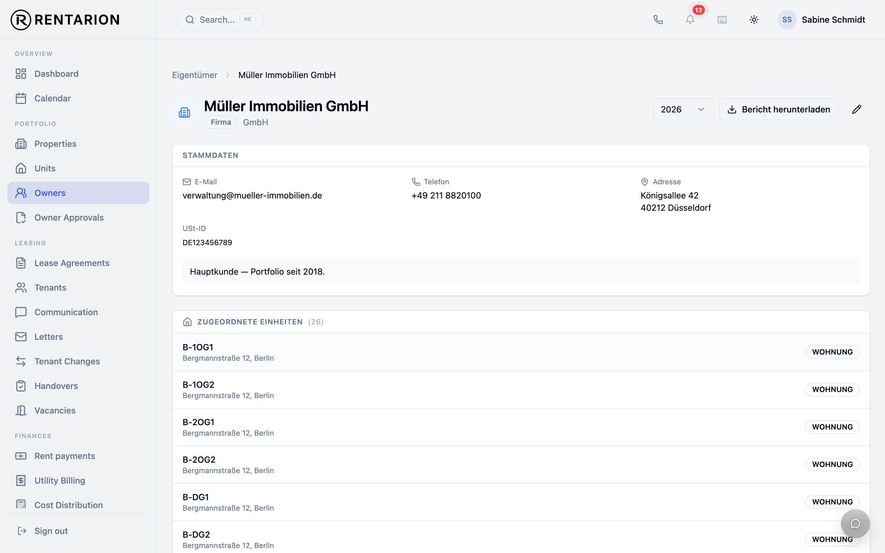This screenshot has width=885, height=553.
Task: Click WOHNUNG badge on B-1OG1 row
Action: coord(832,352)
